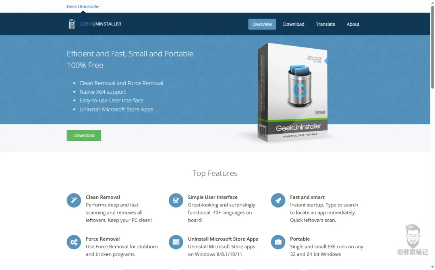Click the "Clean Removal" feature heading
This screenshot has height=270, width=435.
coord(103,197)
